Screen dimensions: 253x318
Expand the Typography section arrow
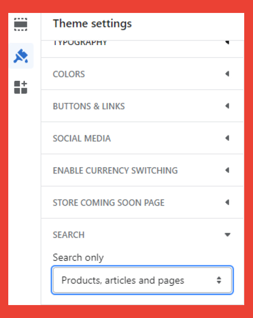pyautogui.click(x=227, y=42)
